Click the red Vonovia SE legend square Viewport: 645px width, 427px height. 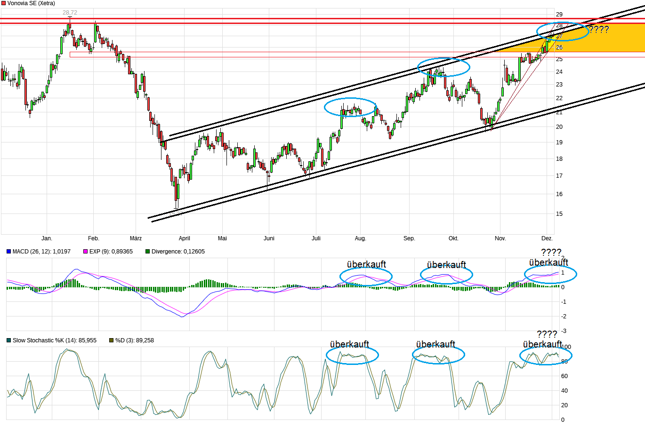pyautogui.click(x=3, y=3)
